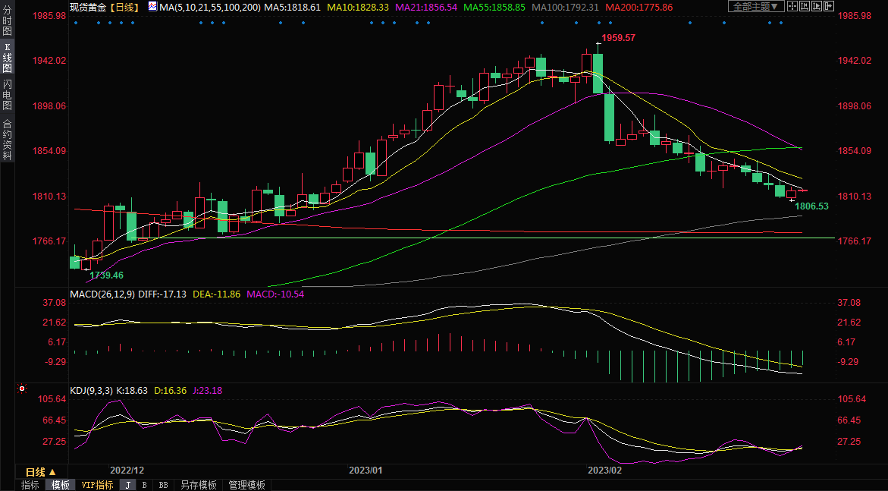Image resolution: width=888 pixels, height=491 pixels.
Task: Click the blue event dot above 1959.57 peak
Action: [599, 22]
